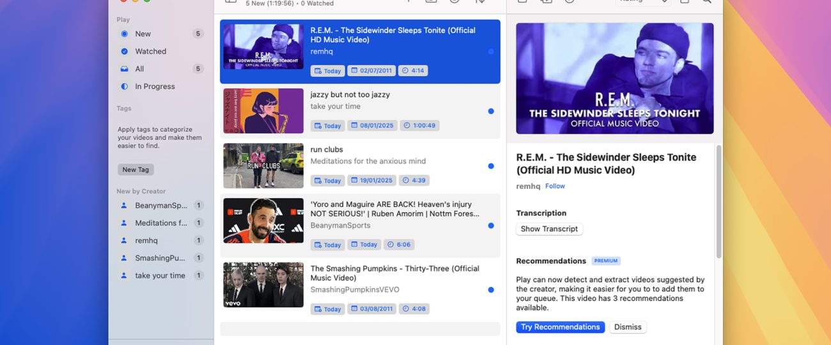Click the New count badge showing 5

(x=198, y=34)
